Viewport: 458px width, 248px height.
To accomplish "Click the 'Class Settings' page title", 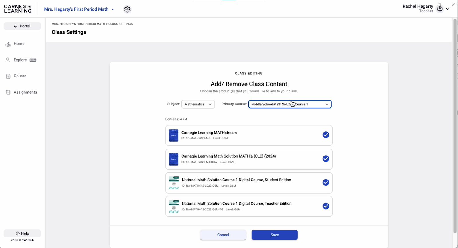I will point(69,32).
